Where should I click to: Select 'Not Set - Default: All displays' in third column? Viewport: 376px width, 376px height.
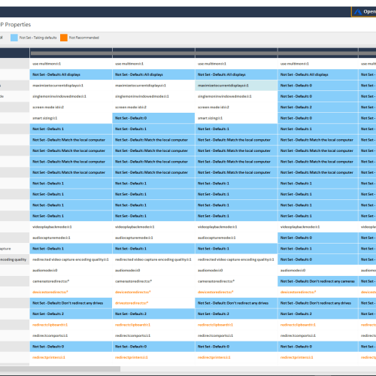pos(236,74)
